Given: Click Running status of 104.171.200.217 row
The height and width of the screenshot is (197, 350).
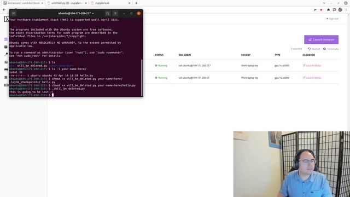Looking at the screenshot, I should pos(161,66).
